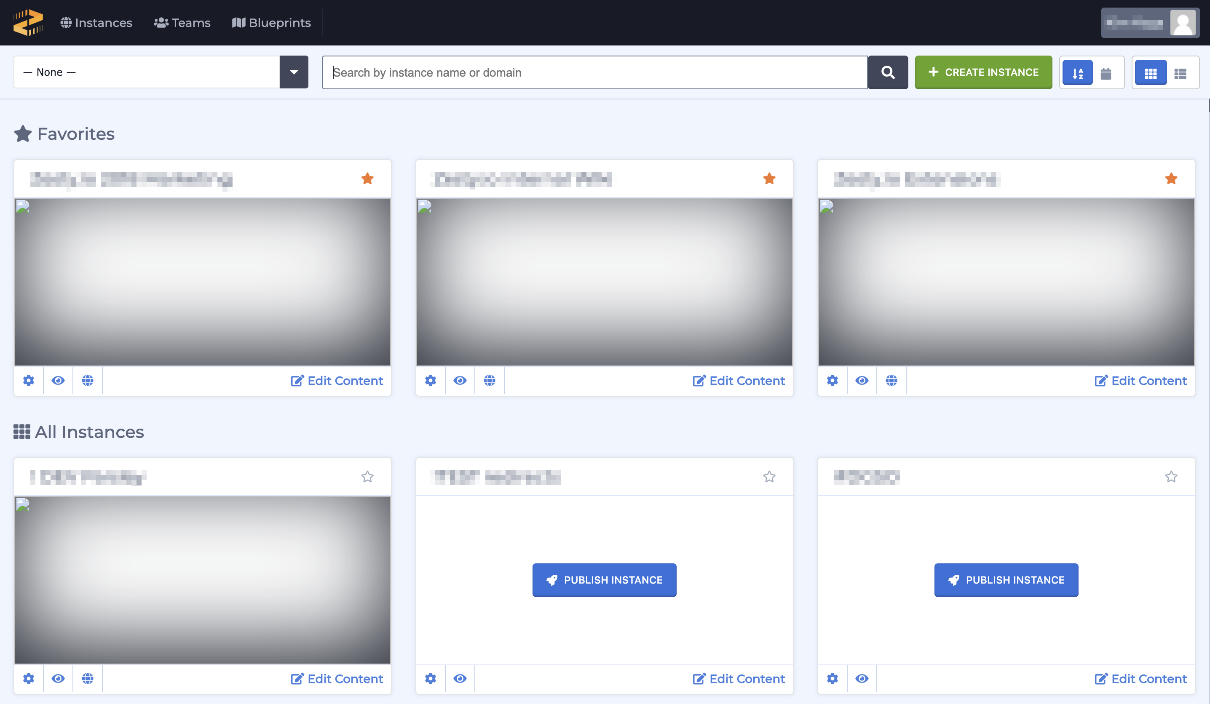Open settings gear on second All Instances card
The image size is (1210, 704).
pos(431,679)
